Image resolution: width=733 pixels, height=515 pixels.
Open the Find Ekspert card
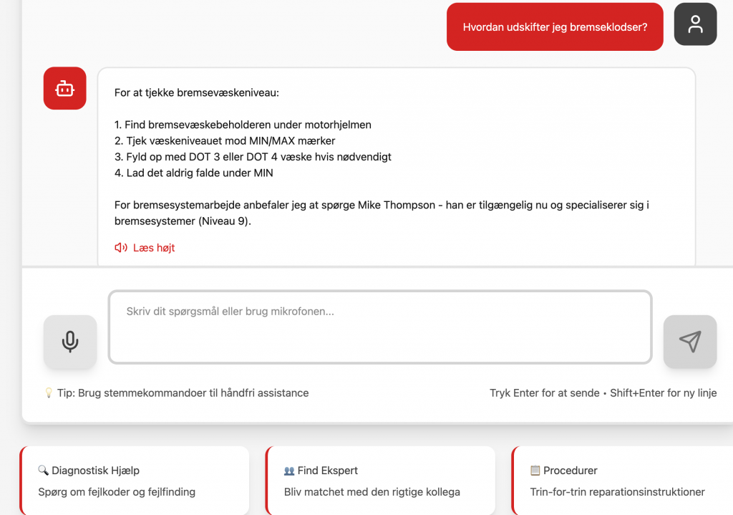(x=381, y=481)
